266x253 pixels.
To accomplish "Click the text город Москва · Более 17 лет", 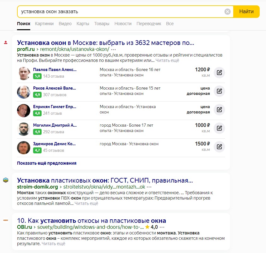I will pos(126,125).
